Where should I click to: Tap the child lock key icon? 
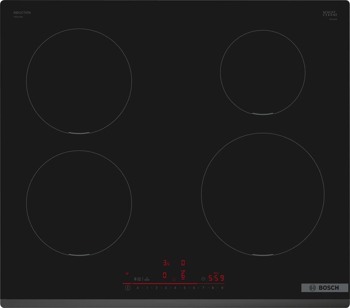point(139,279)
